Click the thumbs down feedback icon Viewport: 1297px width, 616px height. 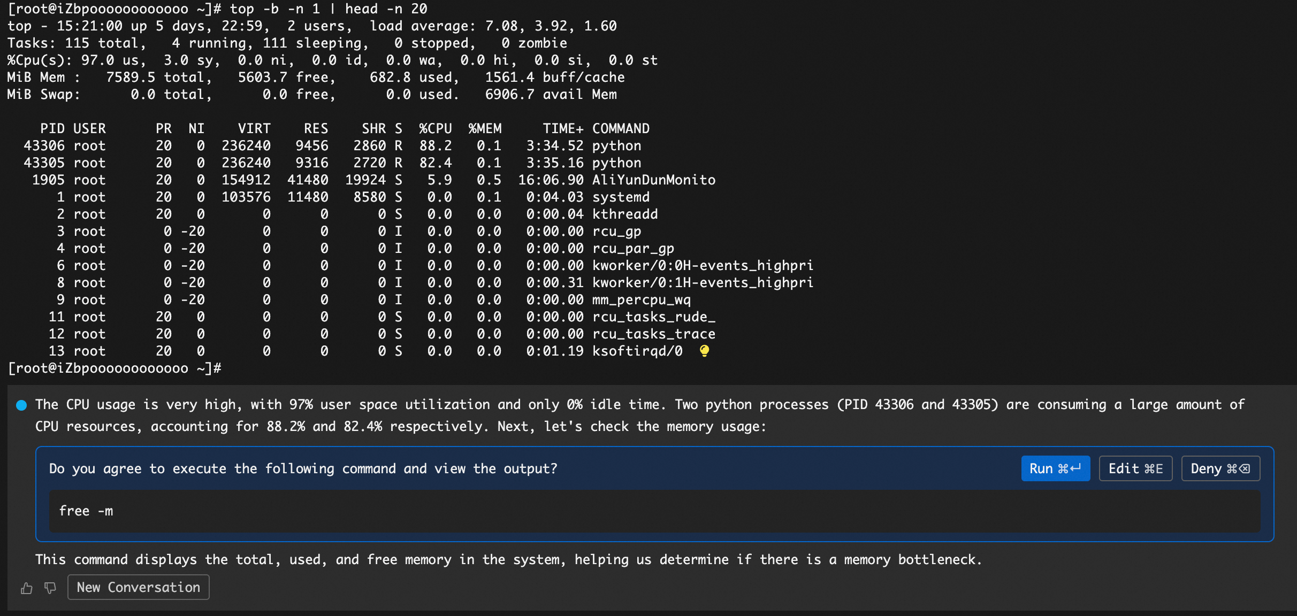(50, 588)
